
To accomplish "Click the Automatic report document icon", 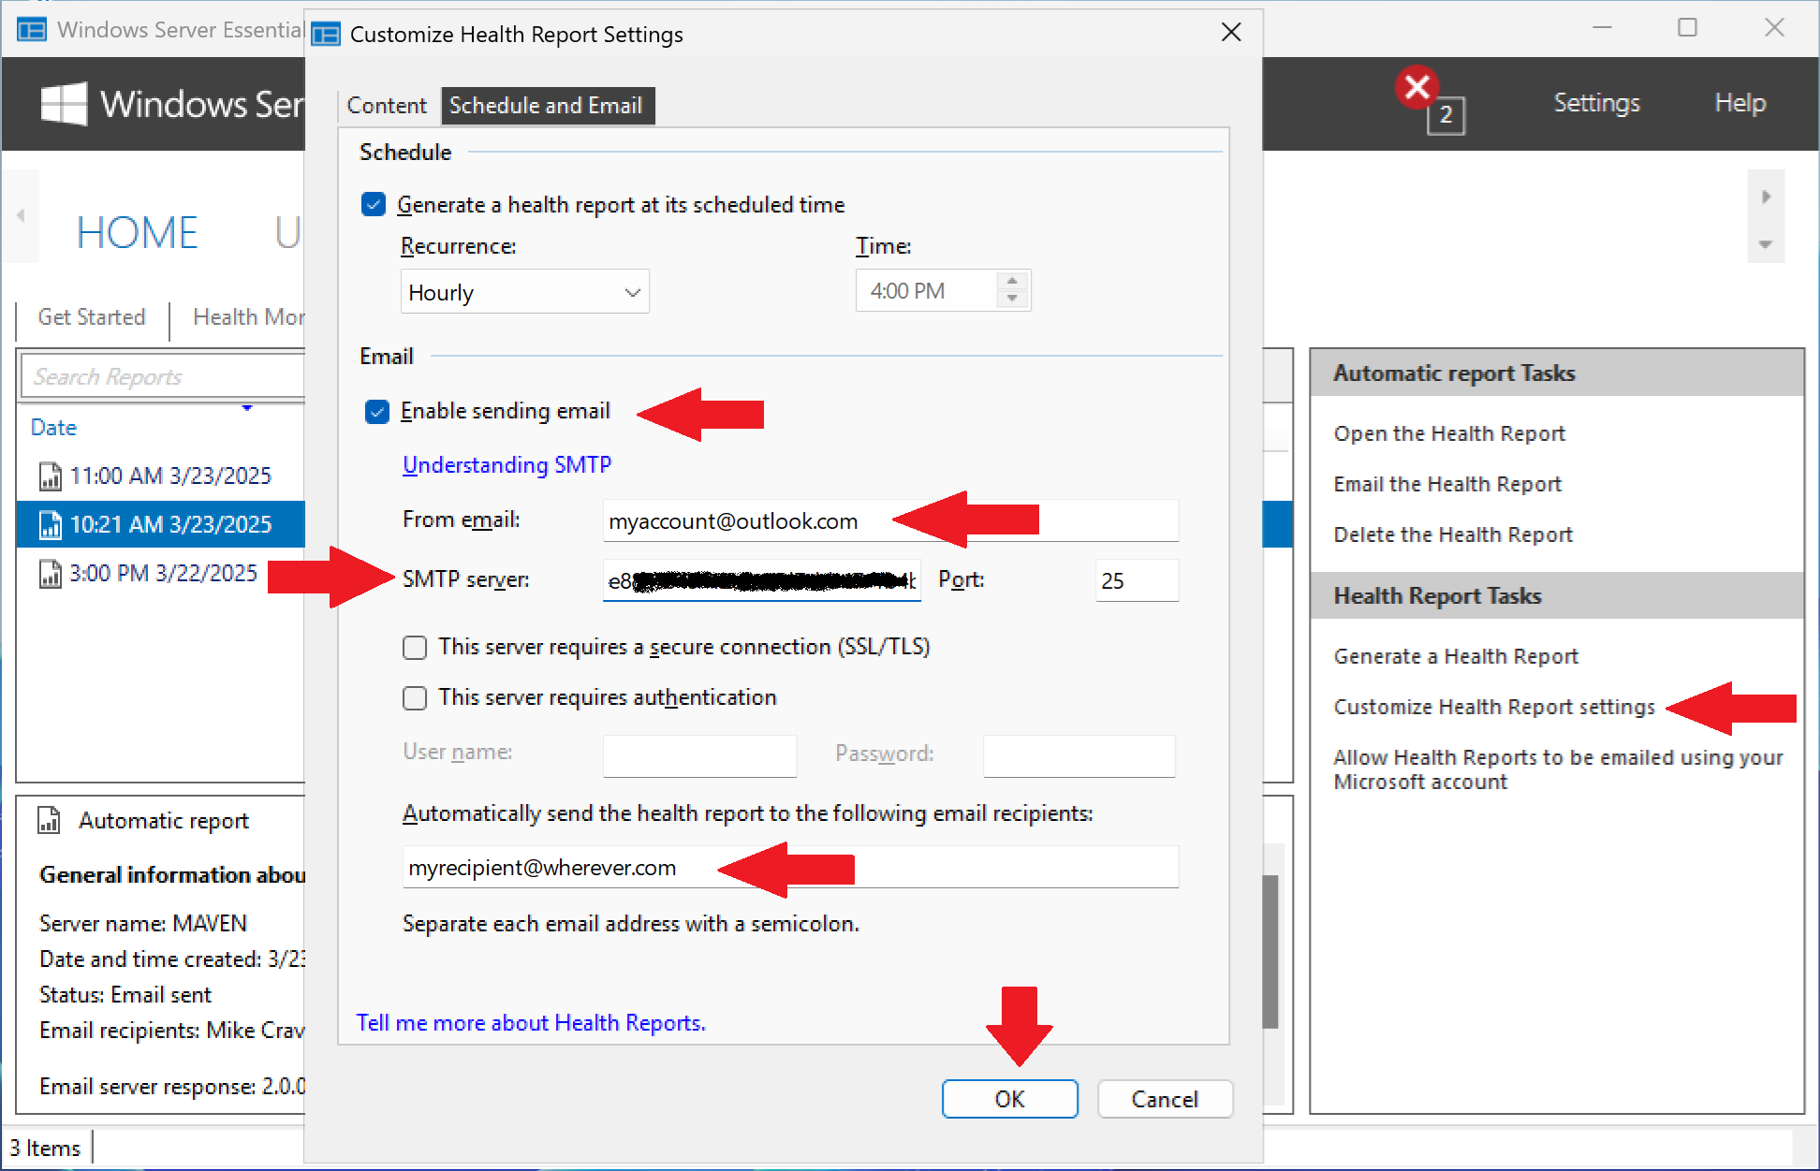I will click(x=49, y=821).
